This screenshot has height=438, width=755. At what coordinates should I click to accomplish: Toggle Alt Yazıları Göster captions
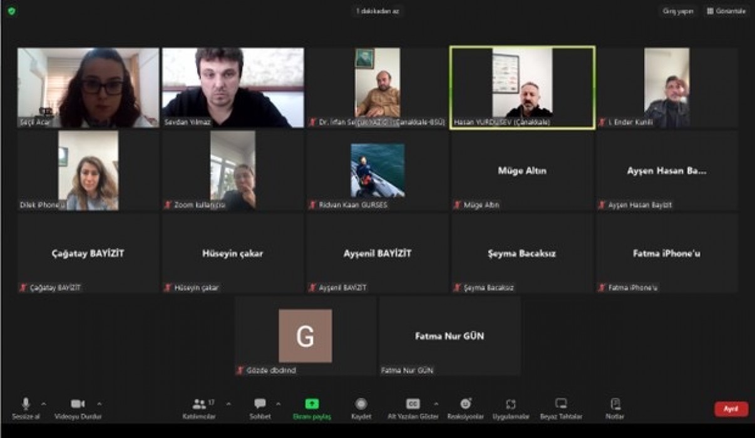tap(413, 404)
